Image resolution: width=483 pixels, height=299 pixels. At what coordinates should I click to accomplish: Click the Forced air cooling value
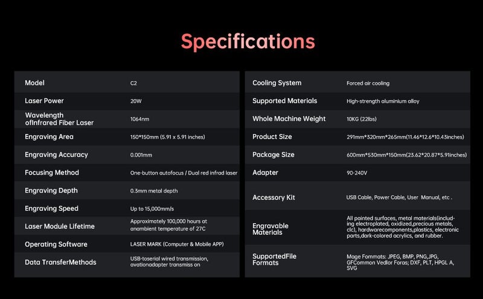click(368, 83)
